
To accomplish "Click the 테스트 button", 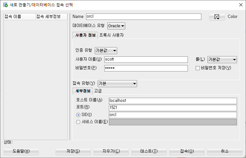I will coord(149,151).
